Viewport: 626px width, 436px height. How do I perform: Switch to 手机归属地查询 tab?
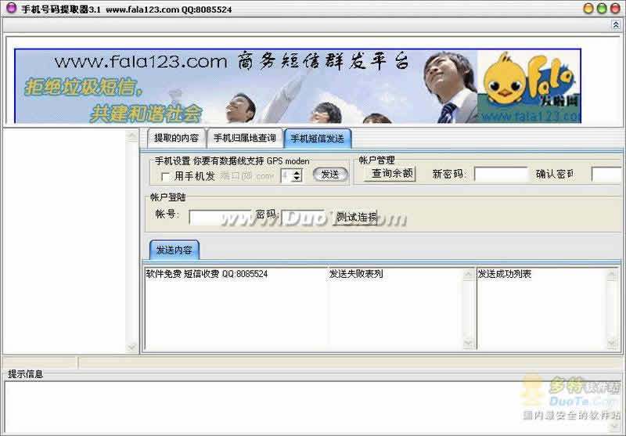click(244, 138)
